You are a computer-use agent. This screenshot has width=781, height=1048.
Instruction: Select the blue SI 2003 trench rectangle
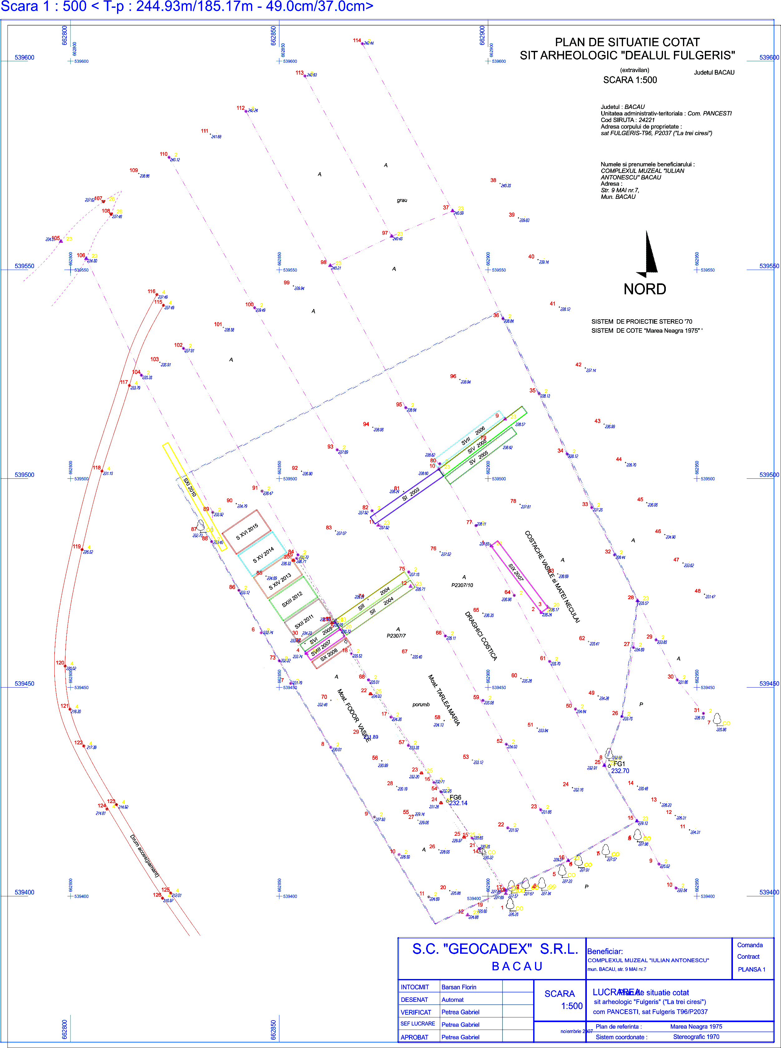point(406,497)
